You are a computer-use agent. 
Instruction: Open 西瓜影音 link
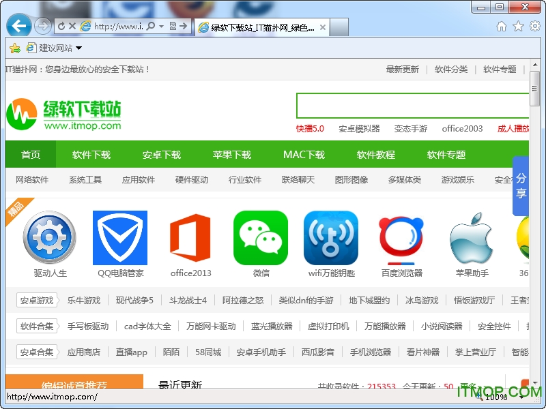point(318,352)
